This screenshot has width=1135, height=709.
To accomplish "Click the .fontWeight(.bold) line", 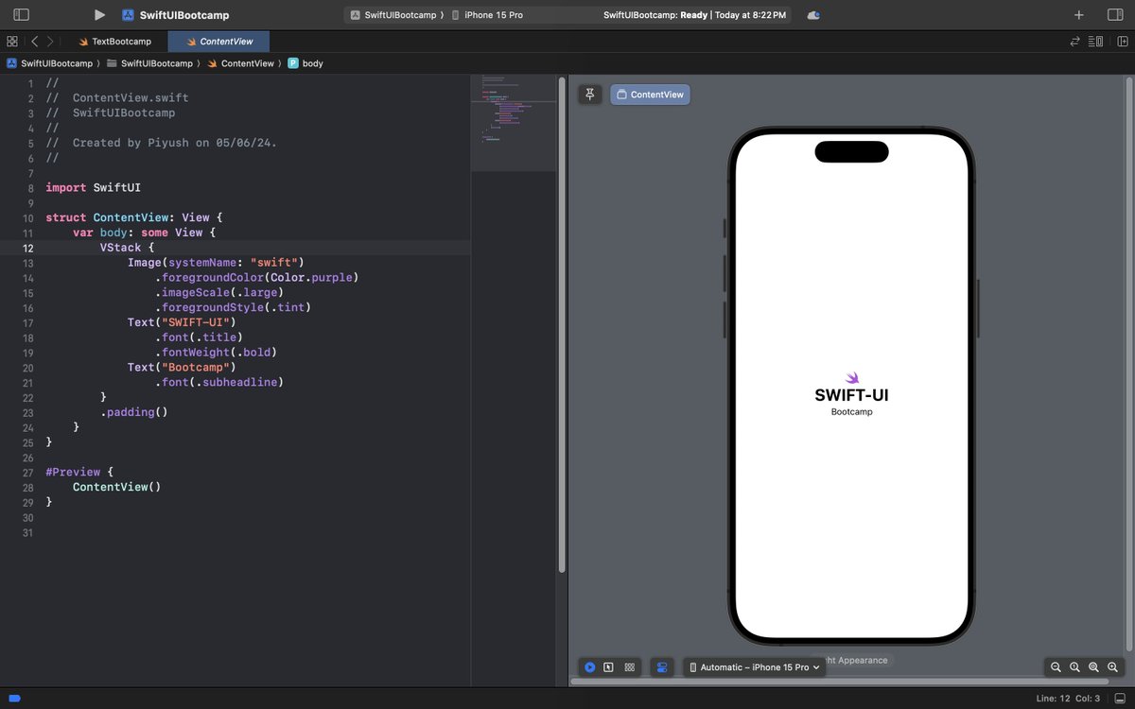I will coord(216,353).
